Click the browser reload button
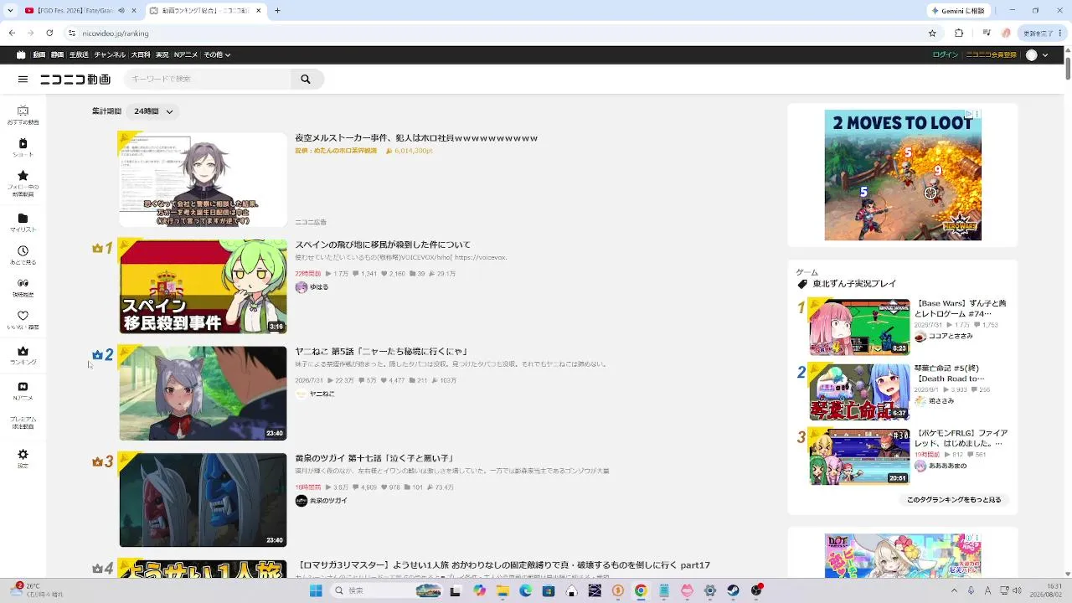The image size is (1072, 603). pos(49,33)
